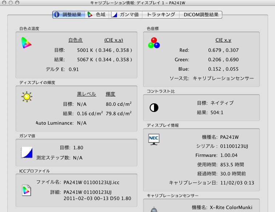Click the ICC profile document icon

[27, 190]
